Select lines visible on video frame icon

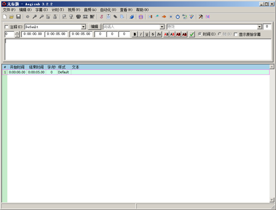click(78, 17)
